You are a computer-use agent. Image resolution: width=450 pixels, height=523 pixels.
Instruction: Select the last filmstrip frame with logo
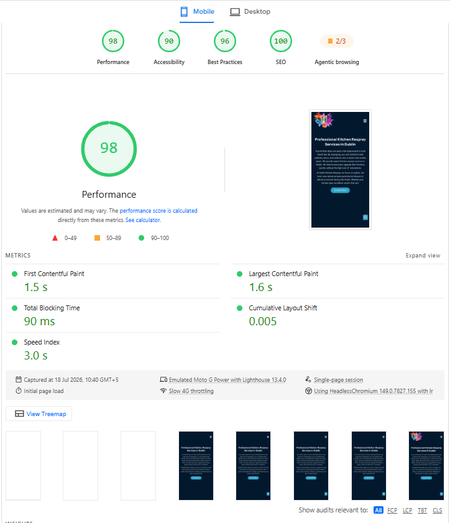[x=426, y=466]
